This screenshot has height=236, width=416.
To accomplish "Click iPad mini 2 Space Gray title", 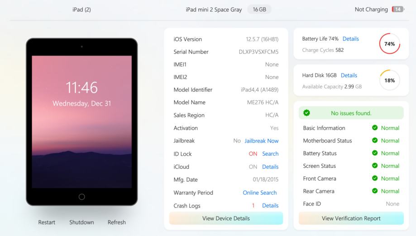I will [x=214, y=10].
